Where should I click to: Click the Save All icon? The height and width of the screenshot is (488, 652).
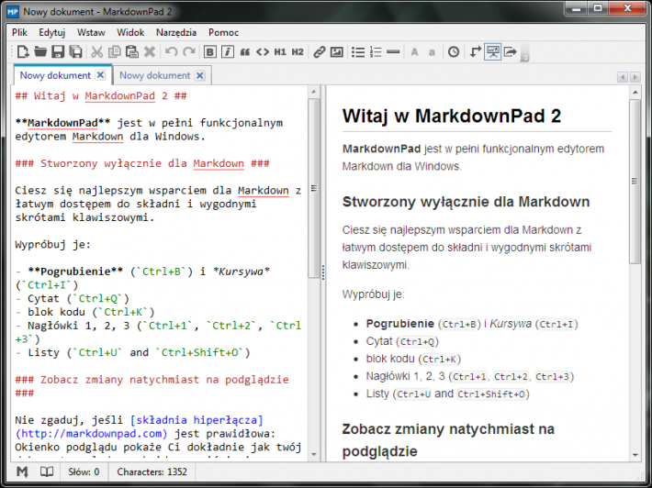(75, 52)
